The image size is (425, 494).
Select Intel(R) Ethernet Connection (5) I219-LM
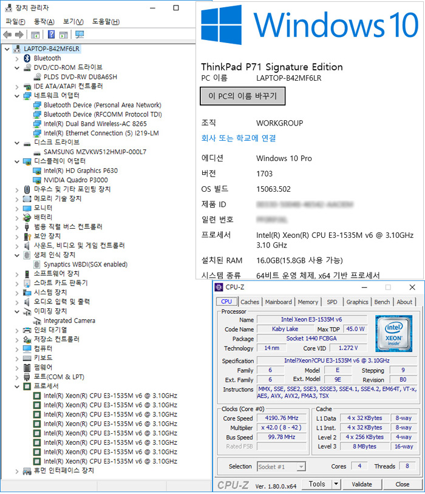(101, 134)
